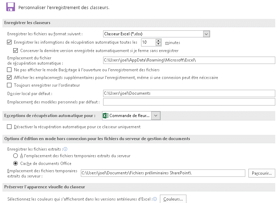This screenshot has width=277, height=203.
Task: Click the personal templates default location field
Action: 189,102
